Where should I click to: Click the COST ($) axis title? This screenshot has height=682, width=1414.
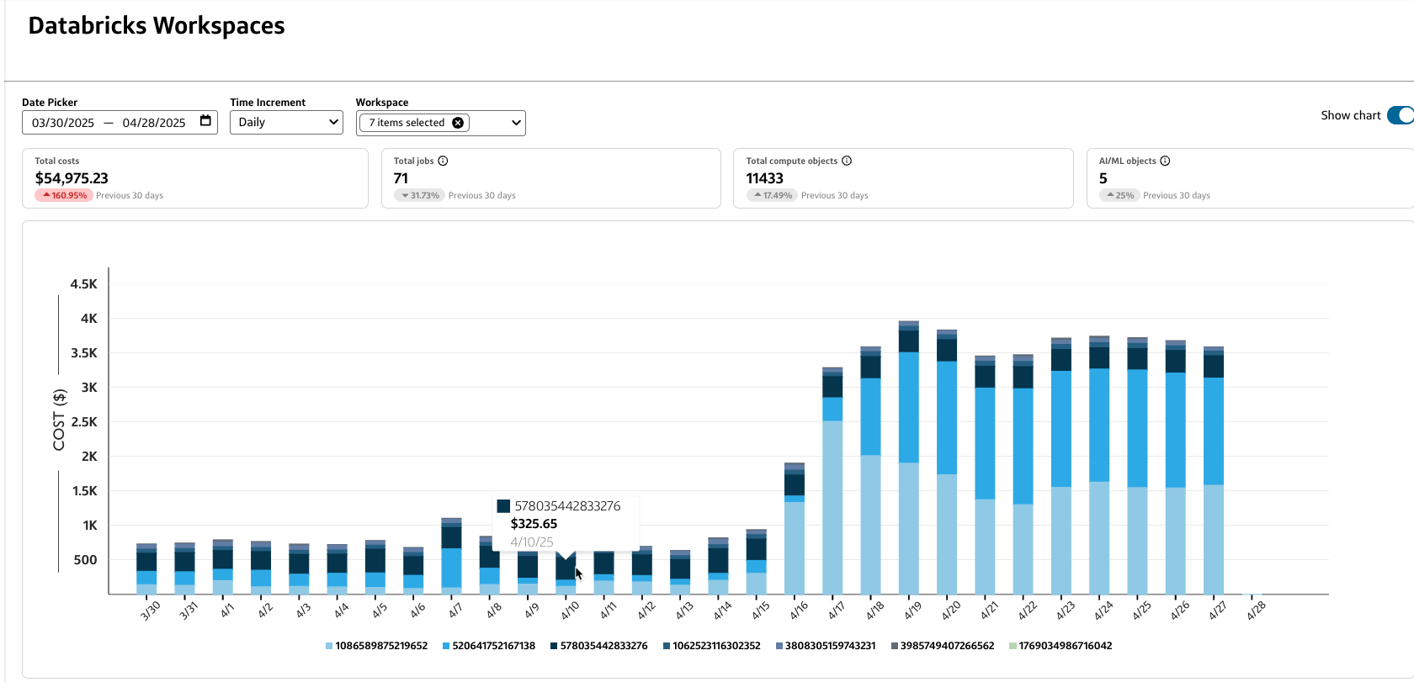[x=59, y=420]
